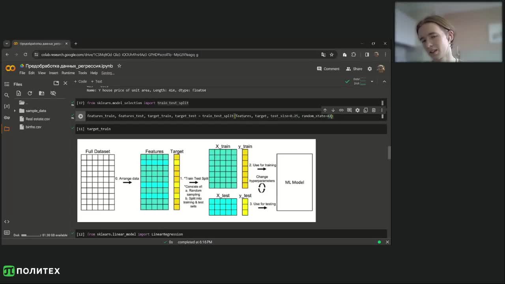Add a new Code cell
This screenshot has width=505, height=284.
point(80,81)
